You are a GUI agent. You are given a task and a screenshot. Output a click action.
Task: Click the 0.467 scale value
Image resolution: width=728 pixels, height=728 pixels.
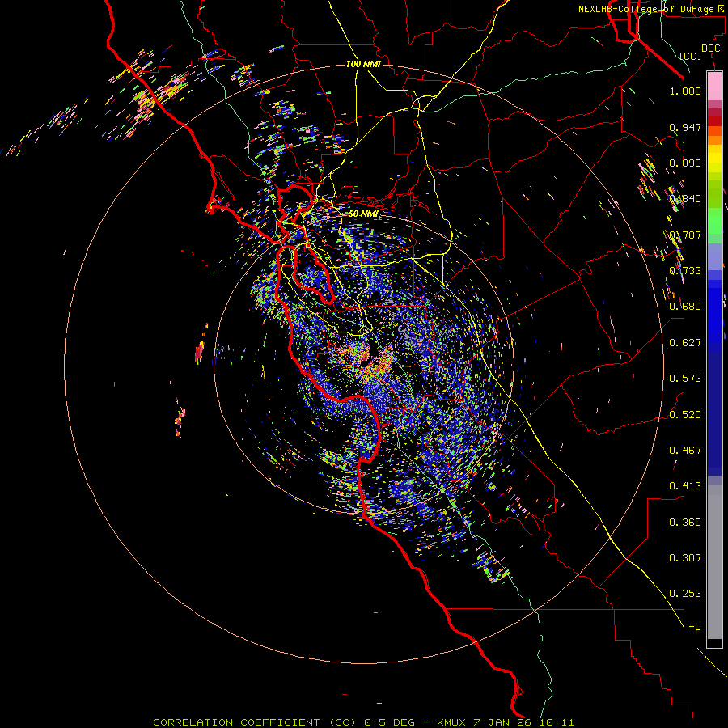tap(685, 450)
